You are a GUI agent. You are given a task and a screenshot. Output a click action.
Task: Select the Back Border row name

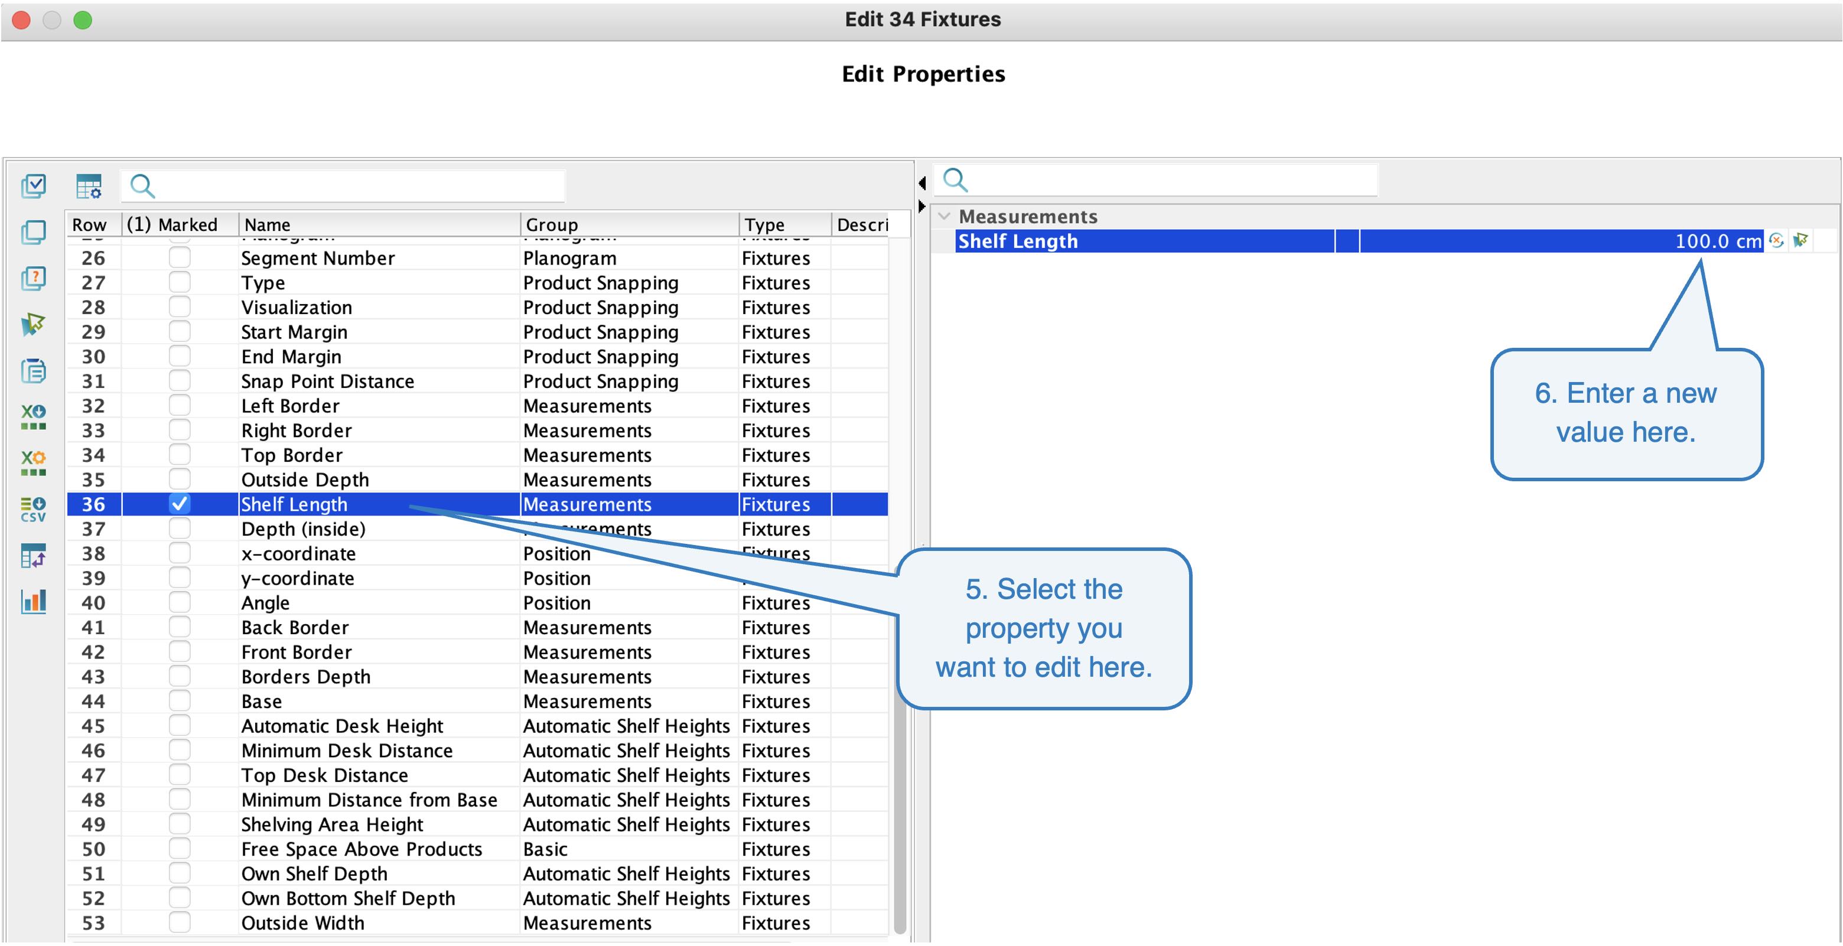[x=295, y=627]
